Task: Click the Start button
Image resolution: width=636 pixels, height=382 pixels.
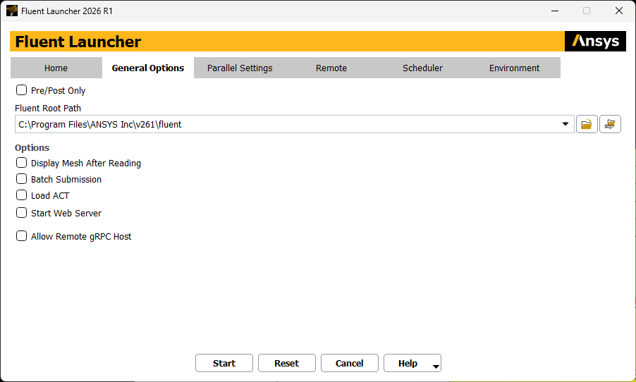Action: coord(224,363)
